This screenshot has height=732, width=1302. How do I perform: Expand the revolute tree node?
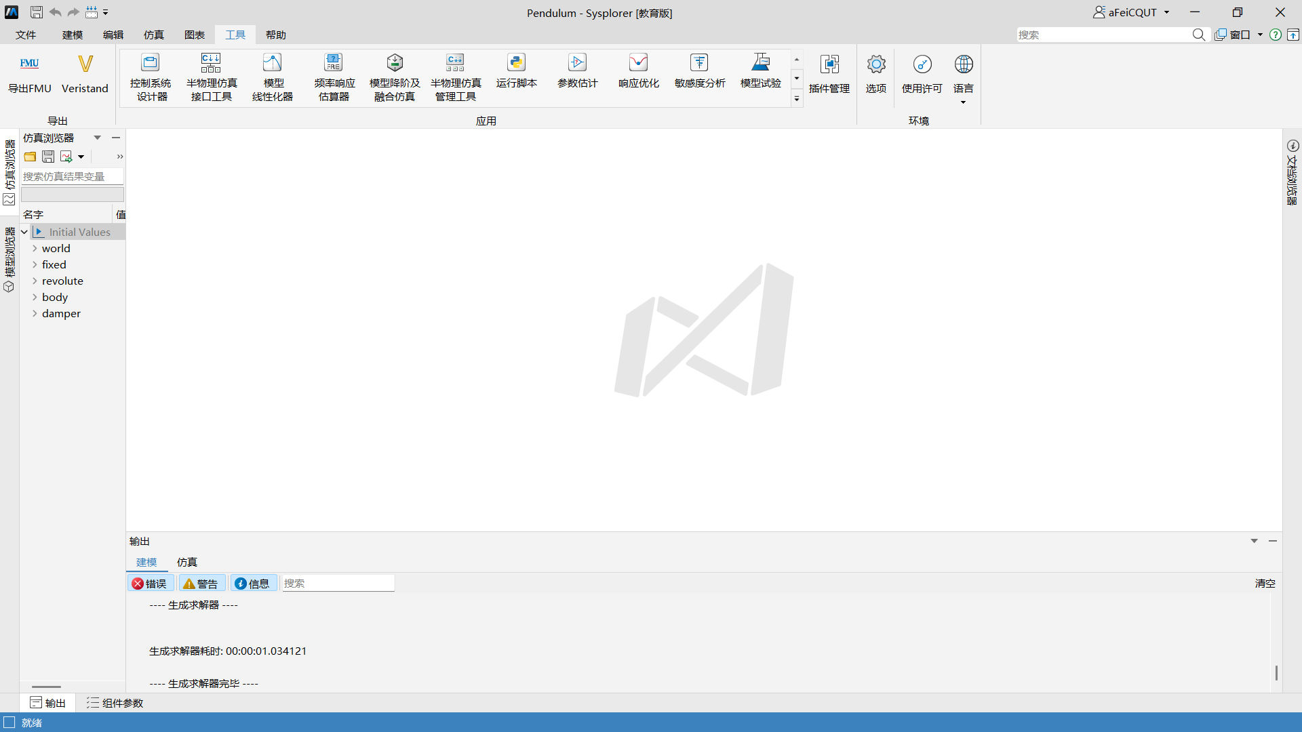35,281
